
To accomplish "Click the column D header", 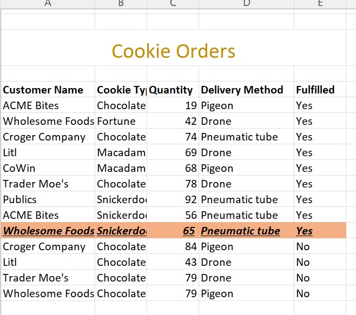I will 246,4.
